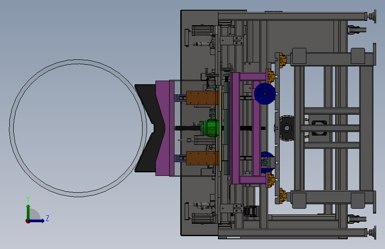This screenshot has height=249, width=385.
Task: Select the bottom horizontal frame beam
Action: click(x=292, y=233)
